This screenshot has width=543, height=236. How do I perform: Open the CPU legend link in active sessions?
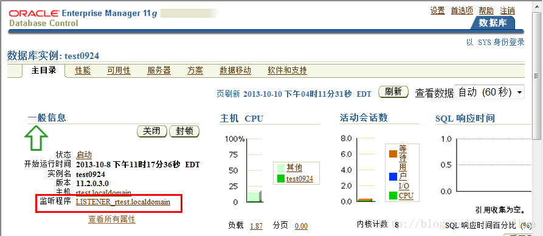coord(406,196)
